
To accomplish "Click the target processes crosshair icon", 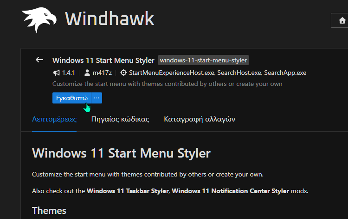I will [123, 73].
